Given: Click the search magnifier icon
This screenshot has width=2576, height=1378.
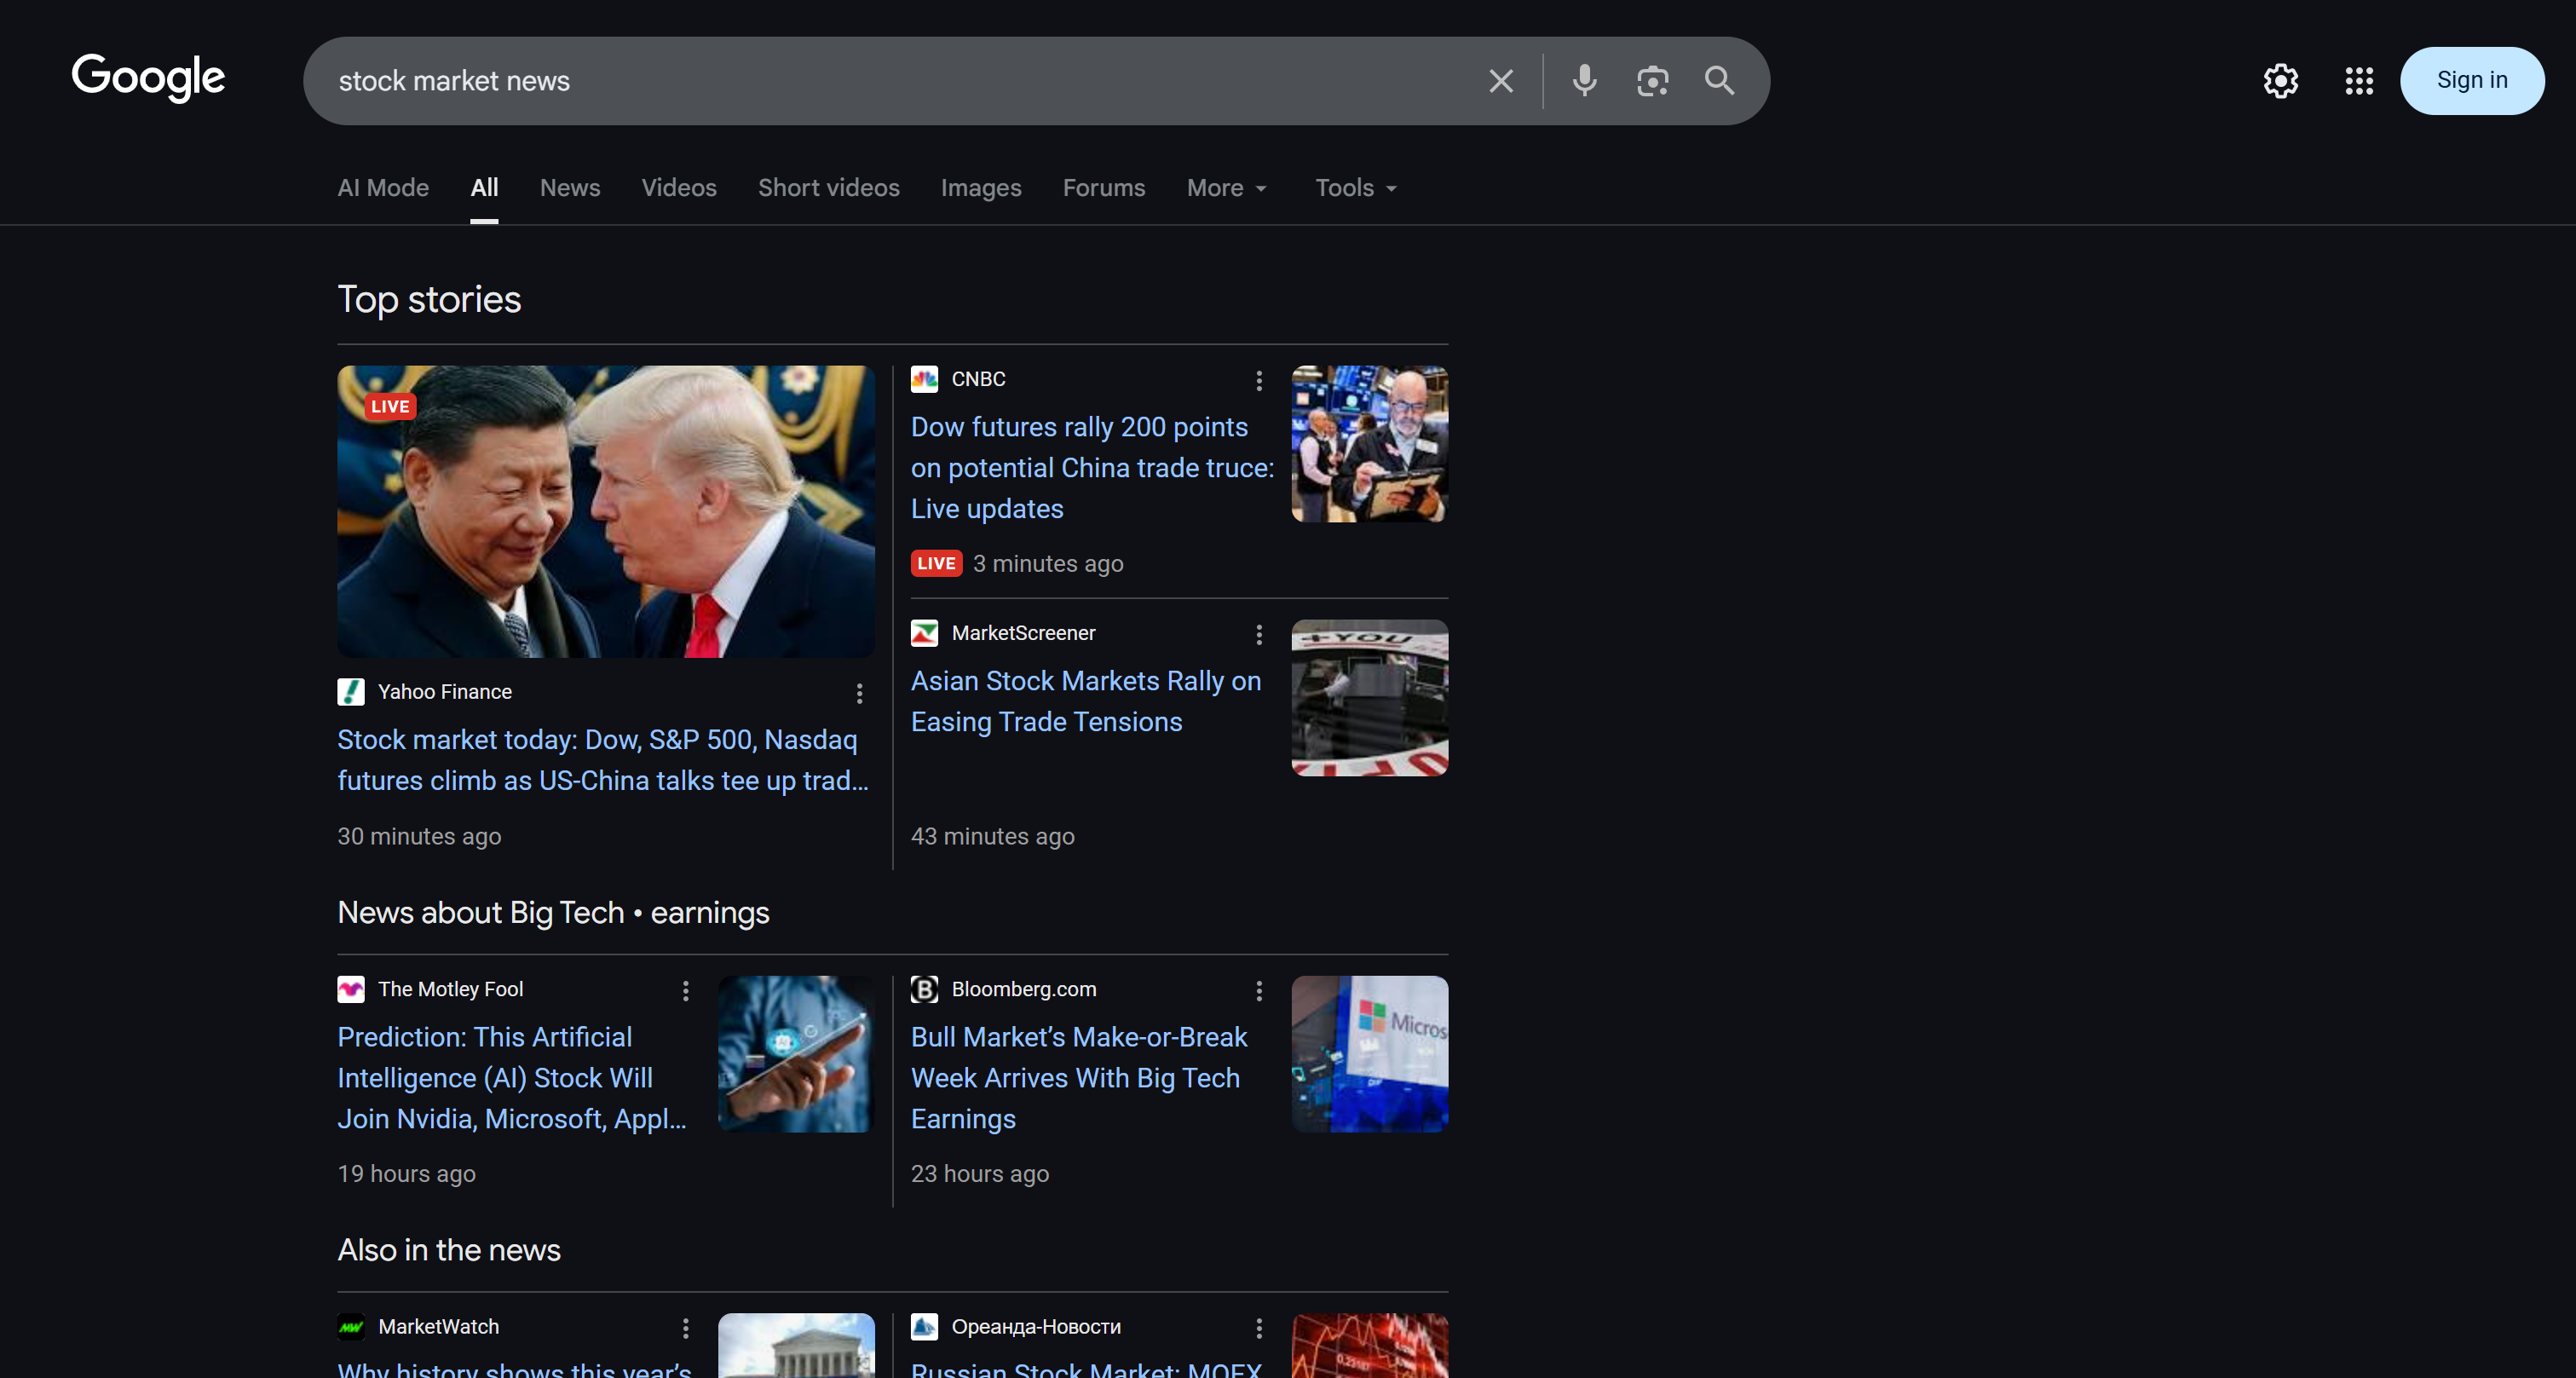Looking at the screenshot, I should point(1719,80).
